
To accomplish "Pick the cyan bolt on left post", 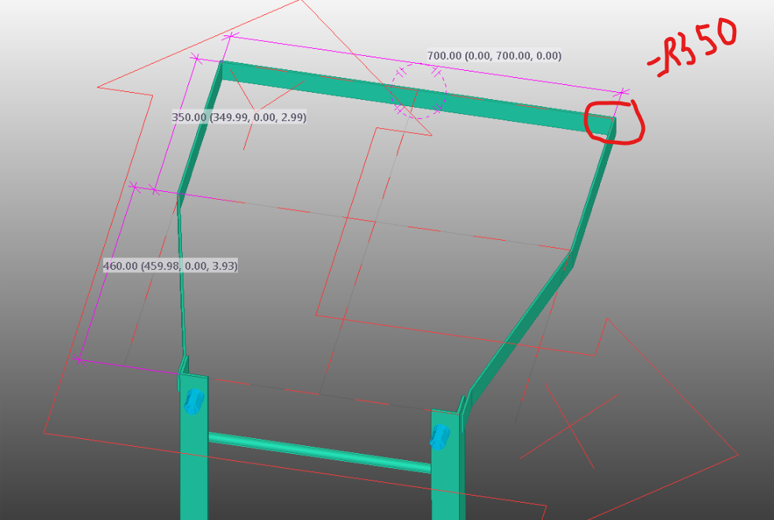I will click(x=194, y=401).
